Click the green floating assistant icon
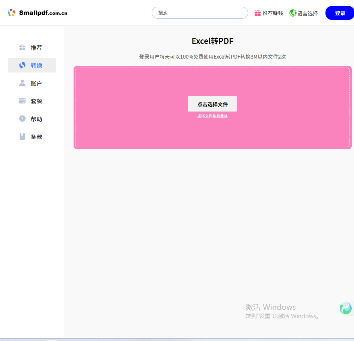Viewport: 354px width, 341px height. tap(346, 308)
